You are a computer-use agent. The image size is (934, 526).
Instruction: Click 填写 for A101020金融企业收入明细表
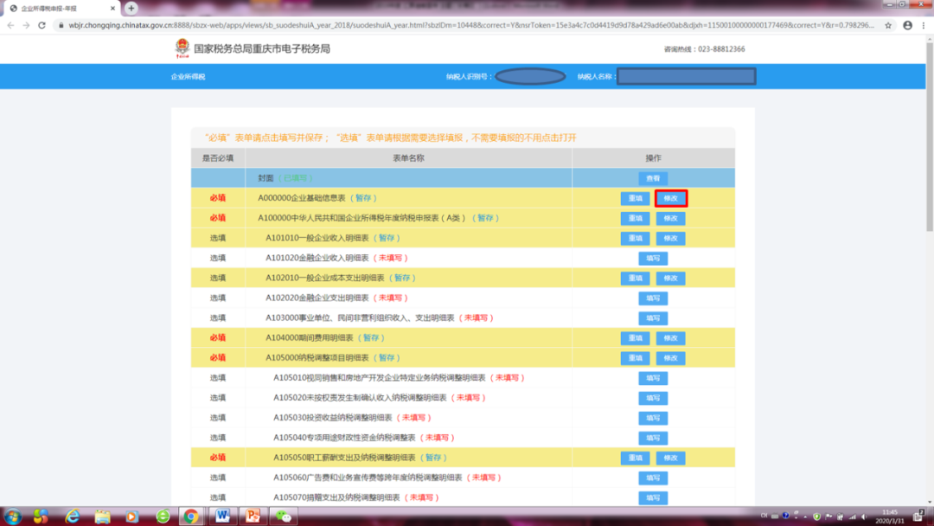[x=653, y=258]
